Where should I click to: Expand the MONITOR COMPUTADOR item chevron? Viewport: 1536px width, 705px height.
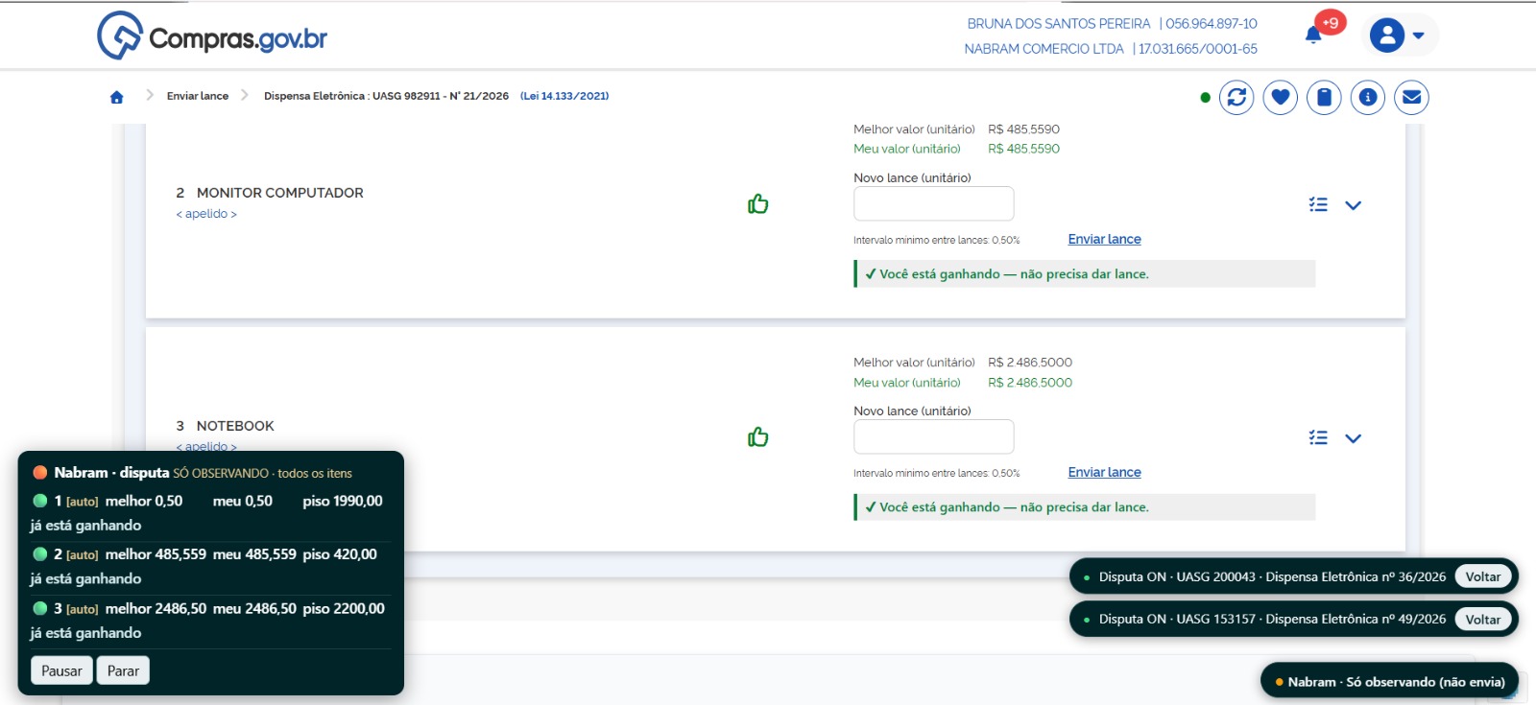pyautogui.click(x=1354, y=205)
